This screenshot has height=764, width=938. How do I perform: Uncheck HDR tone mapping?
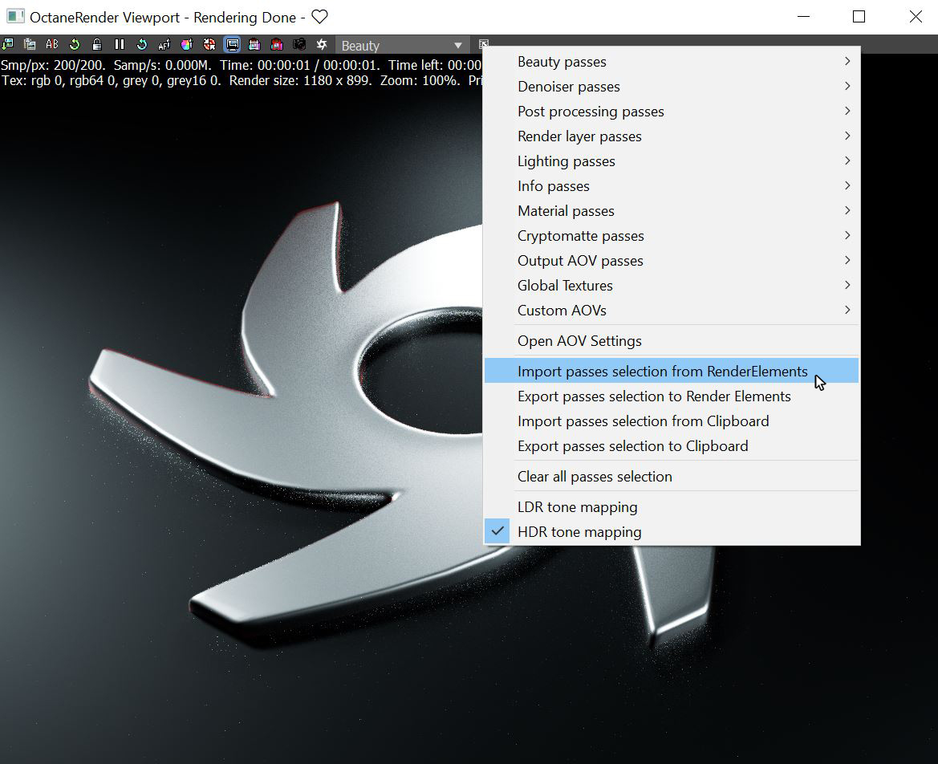[x=579, y=531]
